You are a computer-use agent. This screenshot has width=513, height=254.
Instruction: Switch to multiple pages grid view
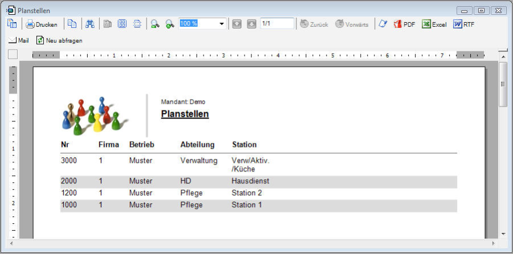click(122, 24)
